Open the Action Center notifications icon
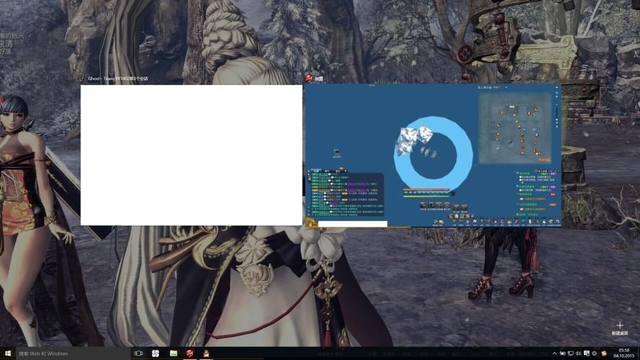 pyautogui.click(x=587, y=354)
